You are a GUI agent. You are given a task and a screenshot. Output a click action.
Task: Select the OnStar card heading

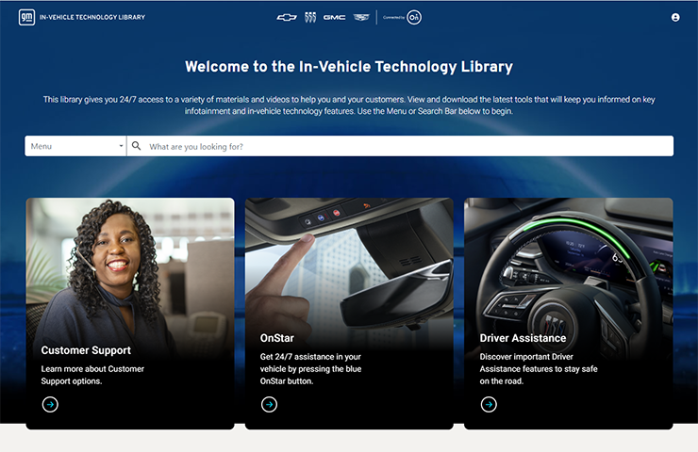(x=277, y=338)
